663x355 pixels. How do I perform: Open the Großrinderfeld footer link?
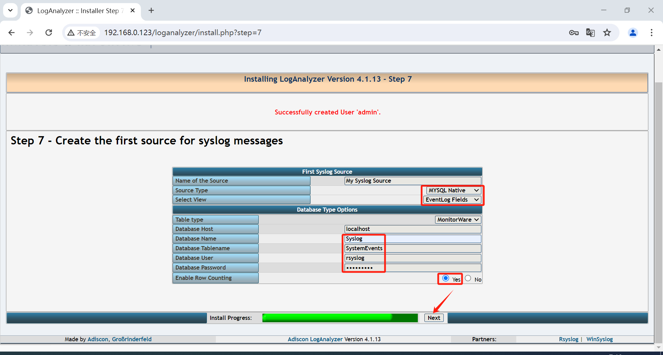coord(132,339)
